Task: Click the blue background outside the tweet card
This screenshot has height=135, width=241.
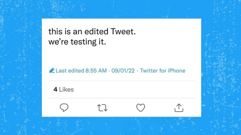Action: coord(20,67)
